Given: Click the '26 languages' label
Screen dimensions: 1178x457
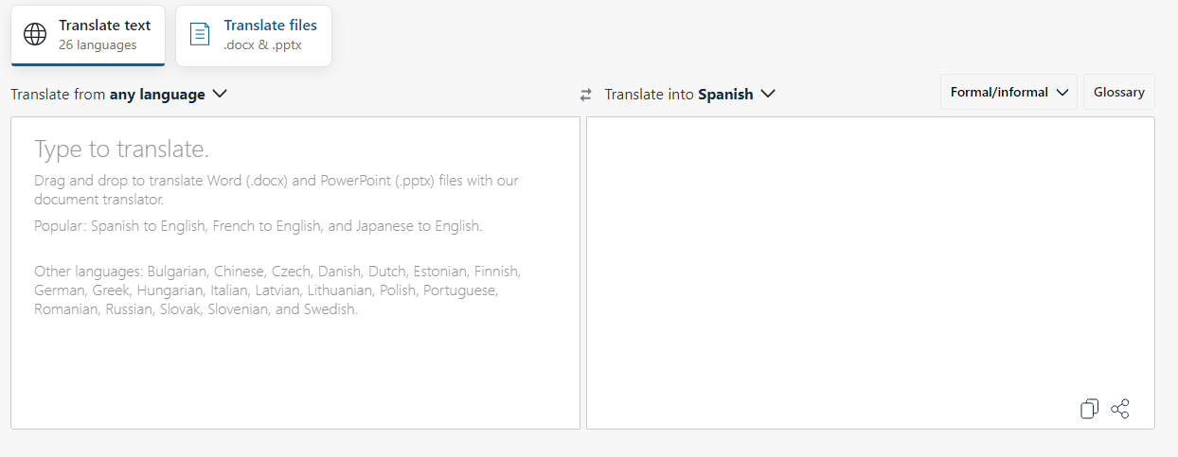Looking at the screenshot, I should [98, 44].
